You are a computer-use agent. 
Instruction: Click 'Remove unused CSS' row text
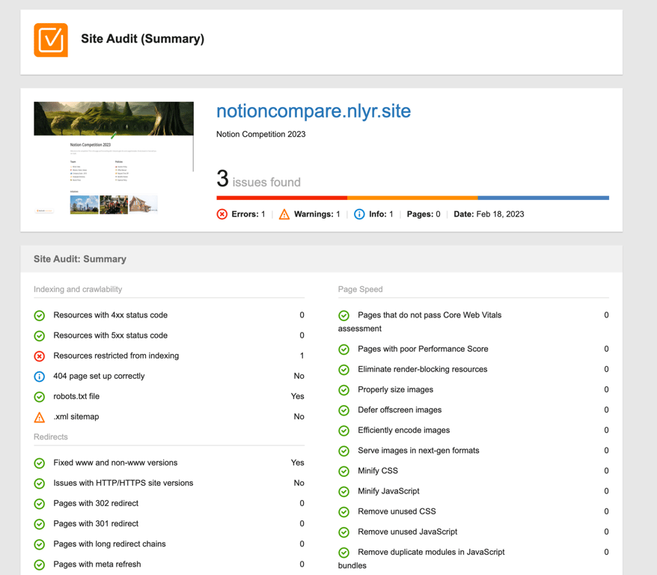coord(397,511)
